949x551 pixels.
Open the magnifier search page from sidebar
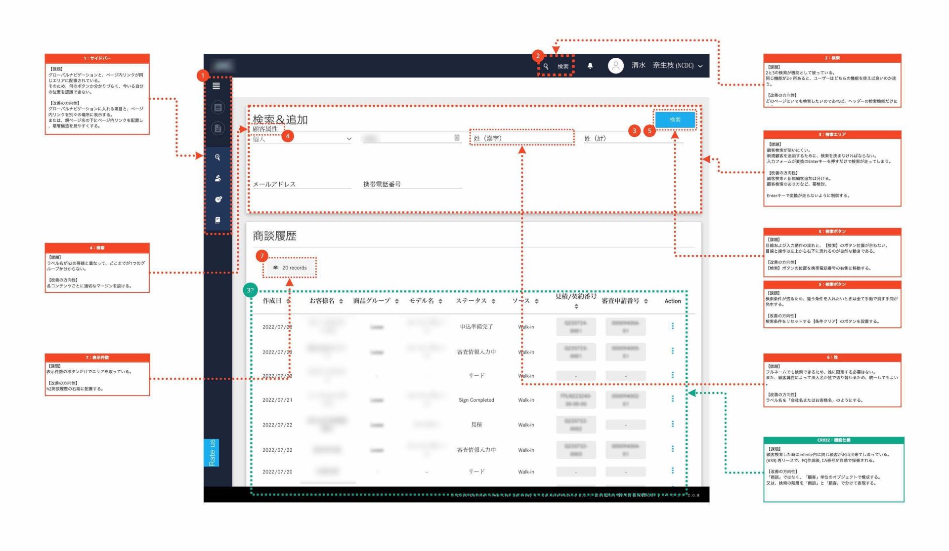click(x=217, y=157)
